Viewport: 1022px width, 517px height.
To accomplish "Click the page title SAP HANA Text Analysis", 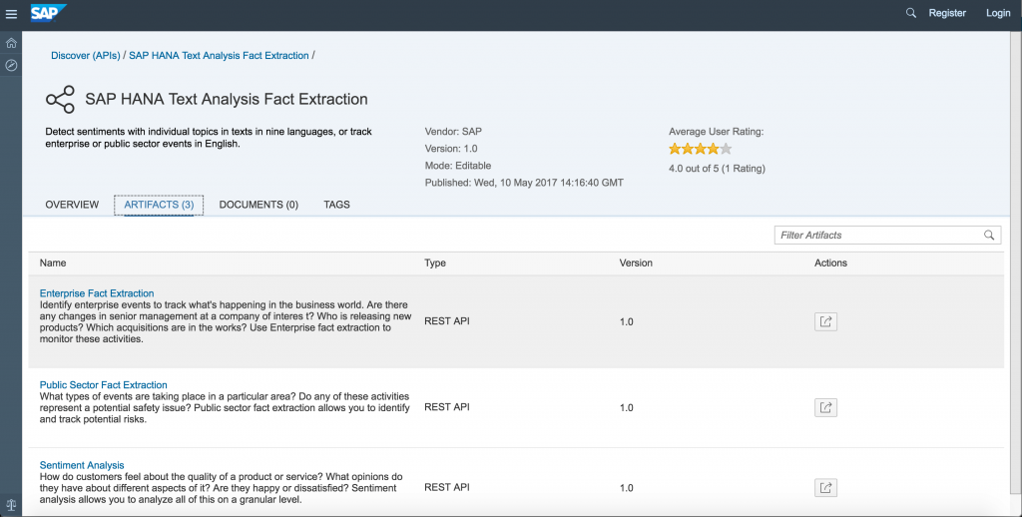I will point(227,99).
